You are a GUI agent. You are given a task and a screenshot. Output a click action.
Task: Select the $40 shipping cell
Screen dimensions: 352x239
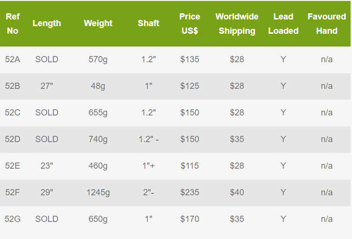point(237,192)
